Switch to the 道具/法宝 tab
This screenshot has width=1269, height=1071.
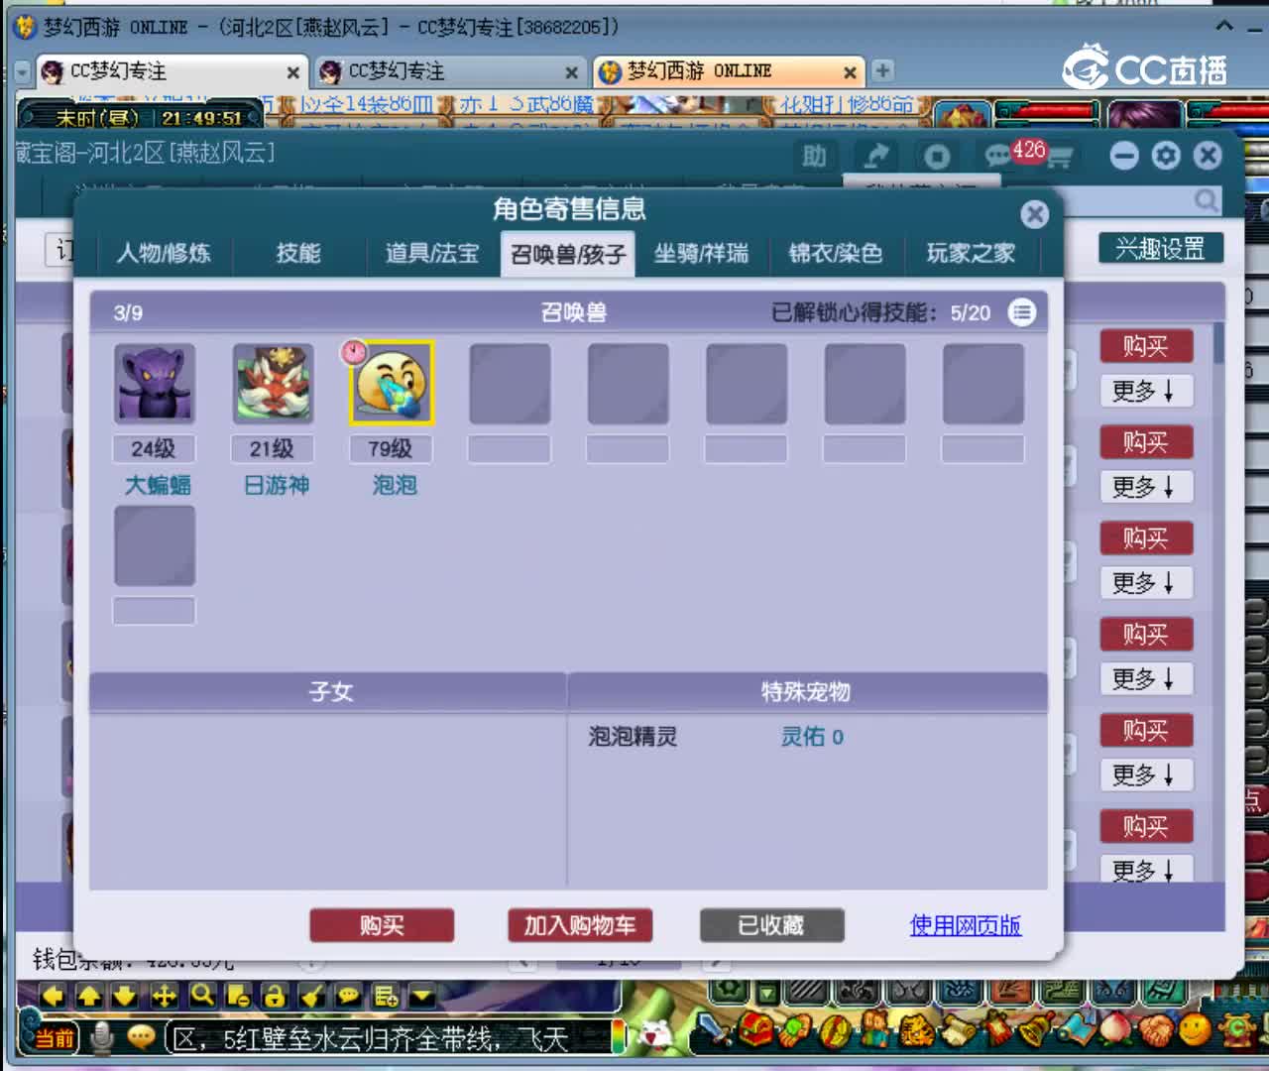pyautogui.click(x=431, y=254)
